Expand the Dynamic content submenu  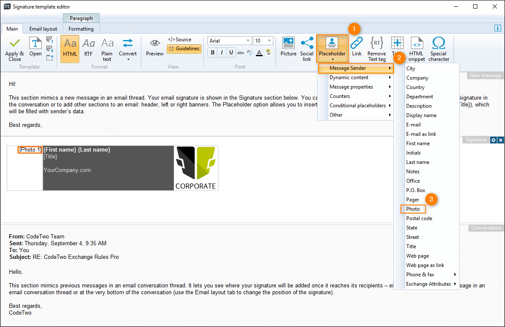pyautogui.click(x=356, y=77)
